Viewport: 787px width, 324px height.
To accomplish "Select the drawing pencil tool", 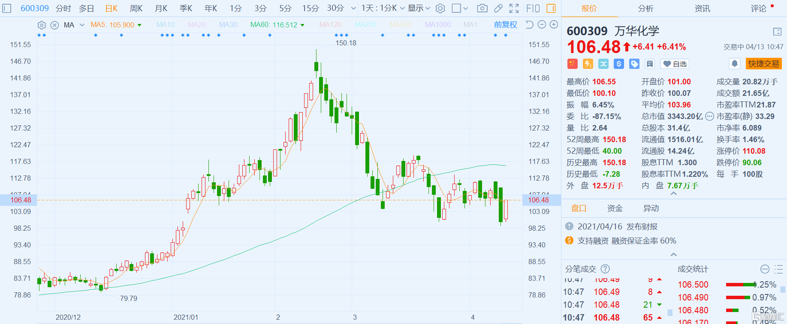I will coord(498,8).
